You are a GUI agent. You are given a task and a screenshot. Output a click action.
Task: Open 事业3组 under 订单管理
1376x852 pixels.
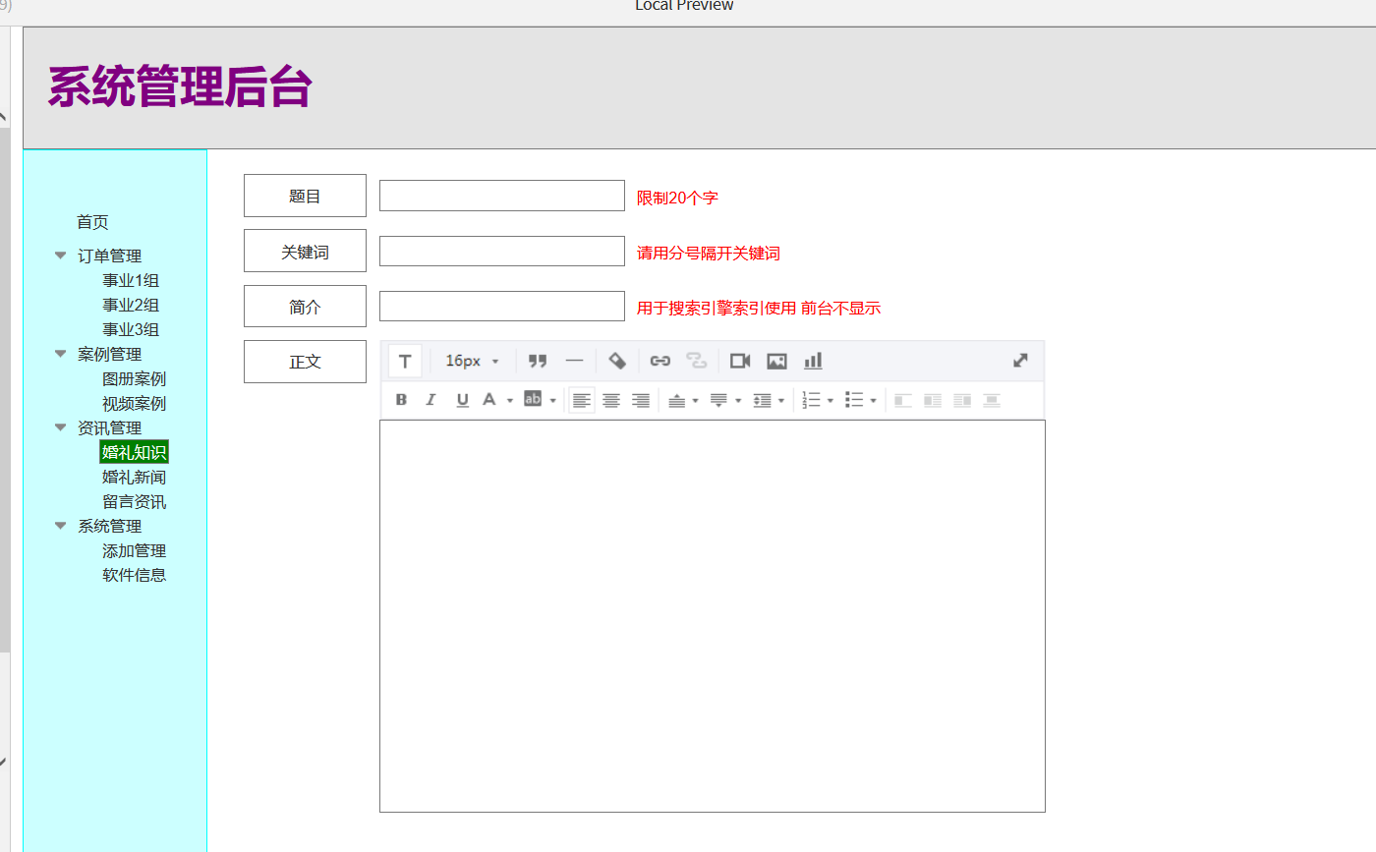pos(131,329)
